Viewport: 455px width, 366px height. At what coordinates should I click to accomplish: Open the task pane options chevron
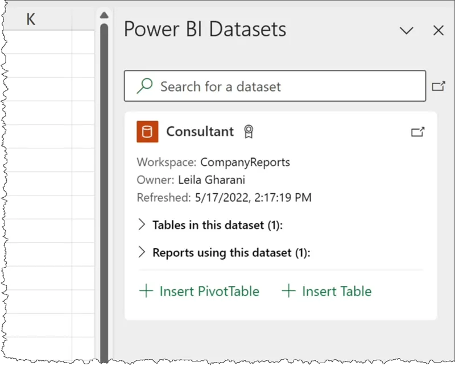[x=406, y=31]
